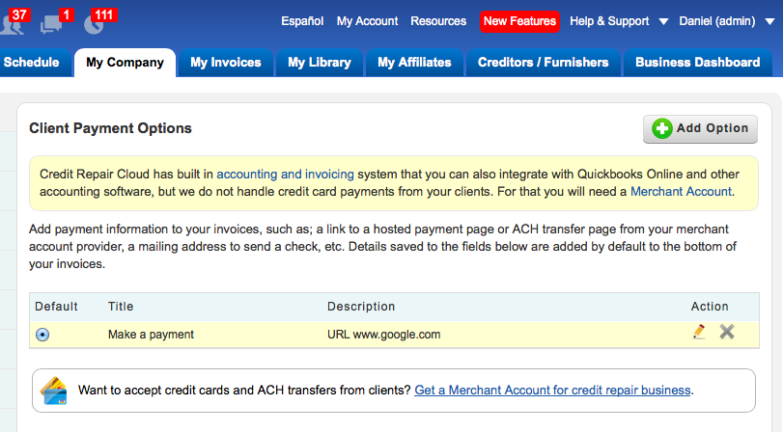Image resolution: width=783 pixels, height=432 pixels.
Task: Switch language to Español
Action: coord(302,21)
